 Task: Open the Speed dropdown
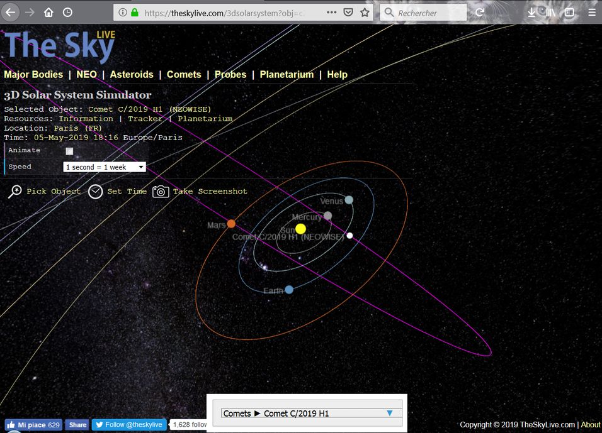click(x=105, y=167)
